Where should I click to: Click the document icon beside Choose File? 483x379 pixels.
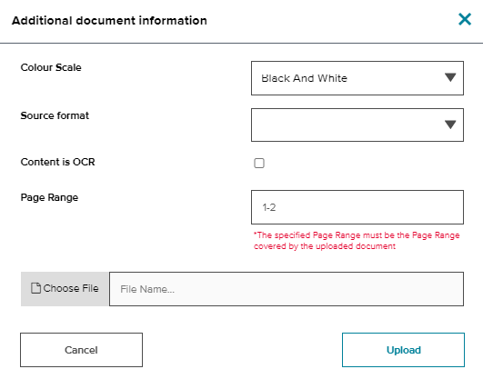(x=35, y=288)
